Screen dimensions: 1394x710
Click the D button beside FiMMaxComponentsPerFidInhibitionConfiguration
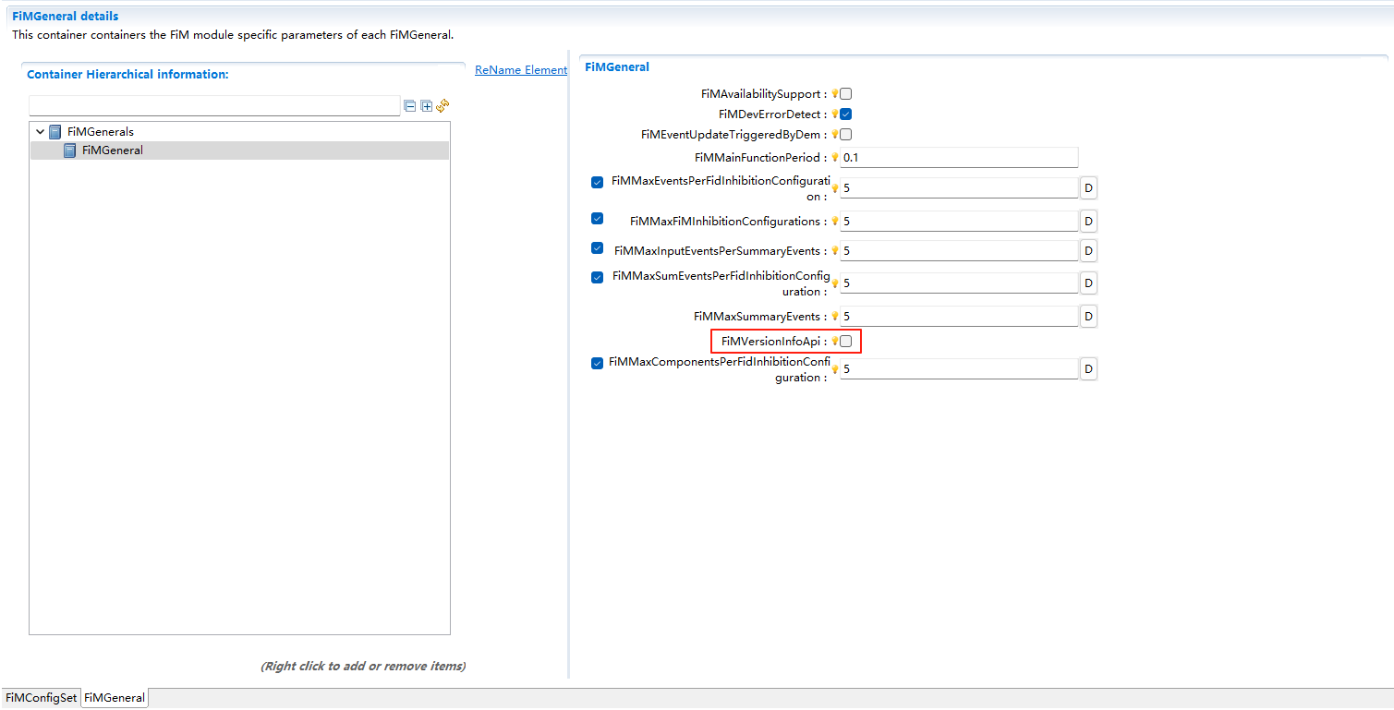pos(1088,368)
